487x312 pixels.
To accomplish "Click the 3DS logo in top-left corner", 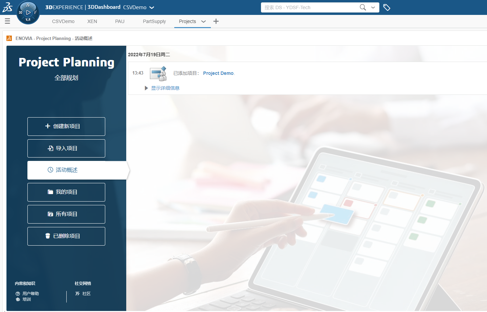I will pyautogui.click(x=7, y=7).
